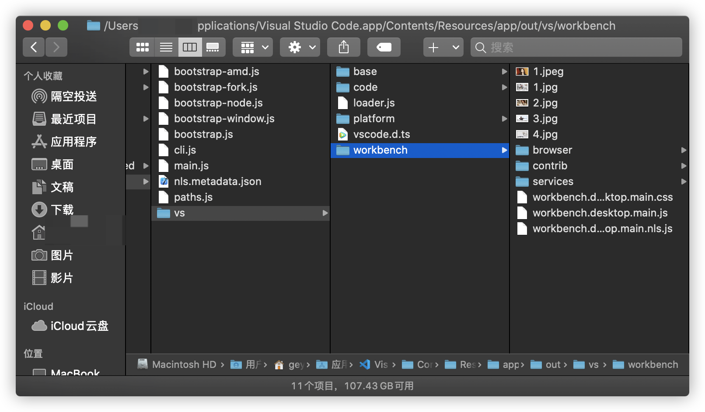The image size is (705, 412).
Task: Expand the browser folder arrow
Action: coord(684,150)
